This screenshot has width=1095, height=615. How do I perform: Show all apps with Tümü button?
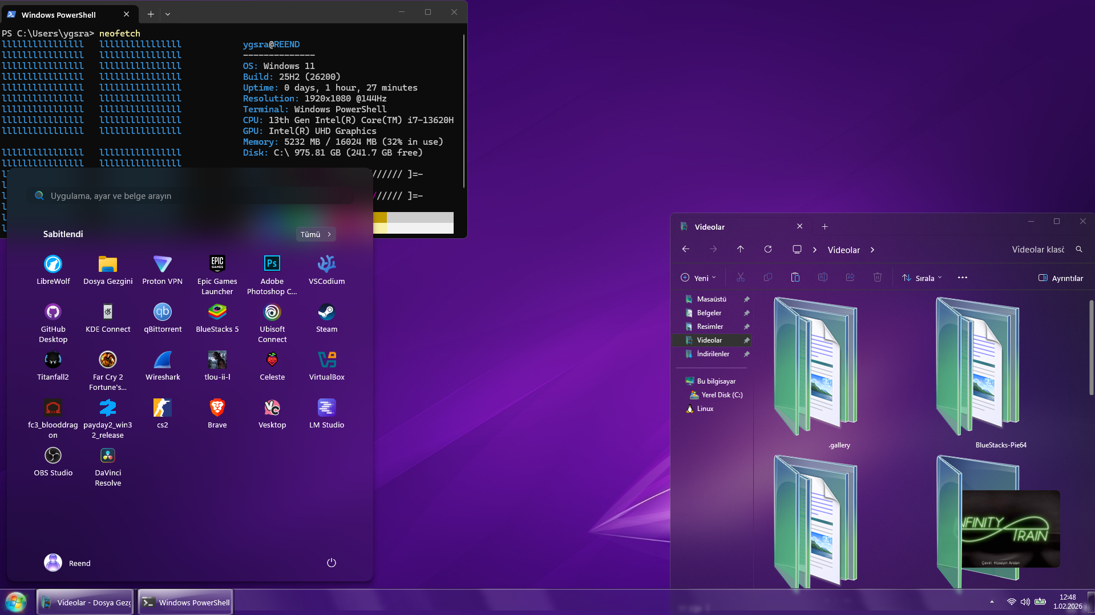(316, 234)
